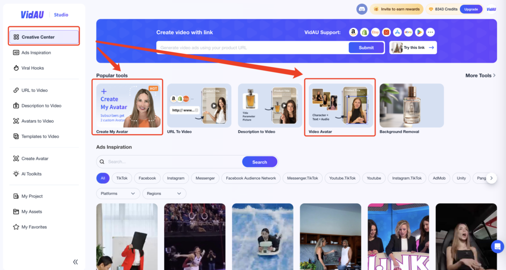Open the surfing man ad thumbnail
The width and height of the screenshot is (506, 270).
pos(263,236)
